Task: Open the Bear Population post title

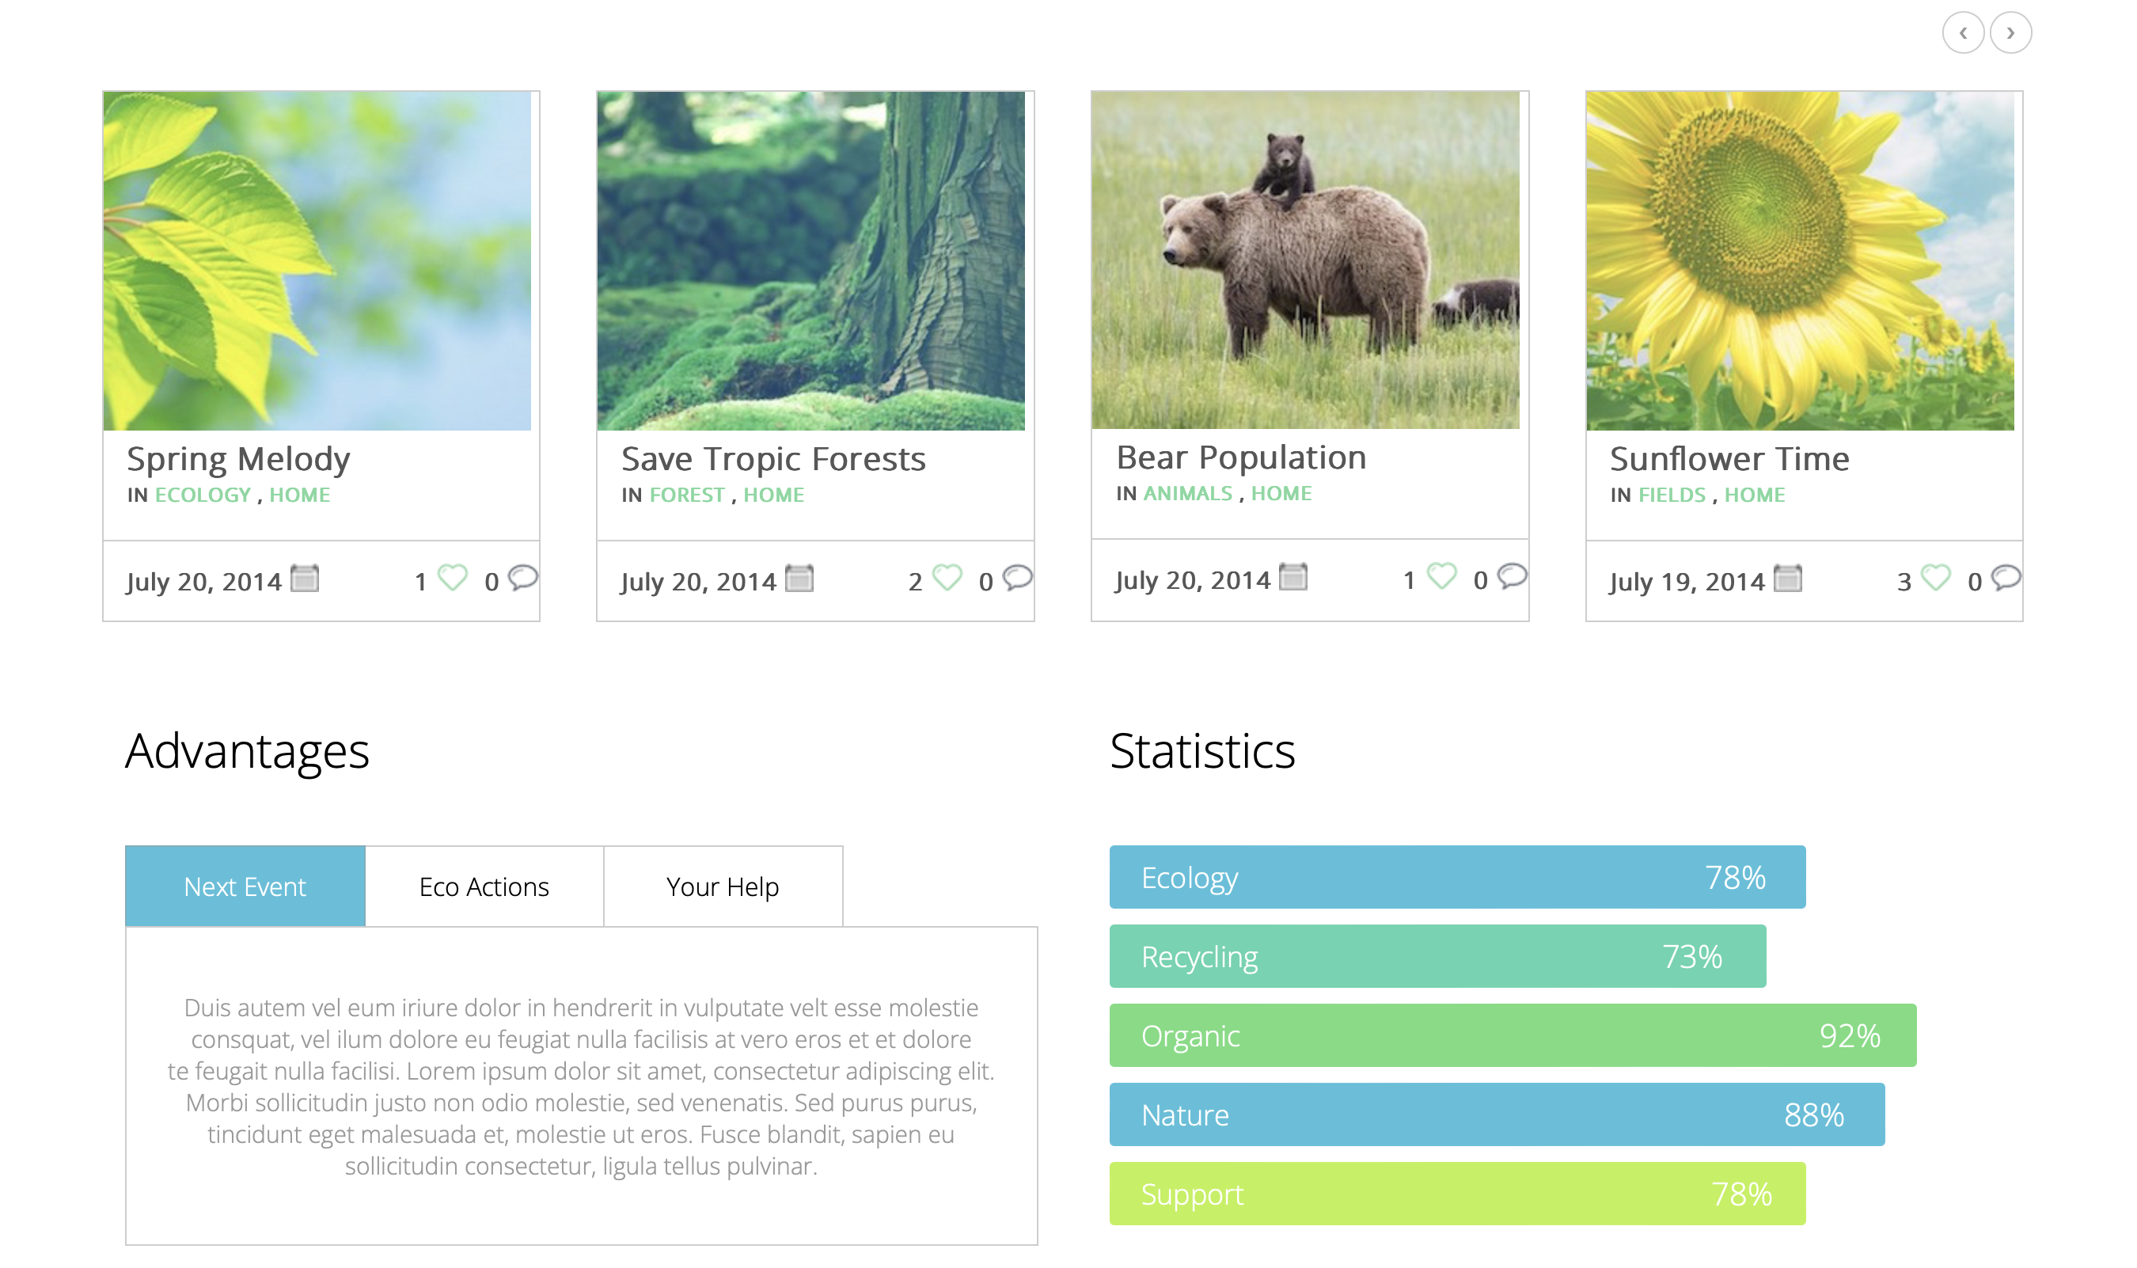Action: coord(1241,457)
